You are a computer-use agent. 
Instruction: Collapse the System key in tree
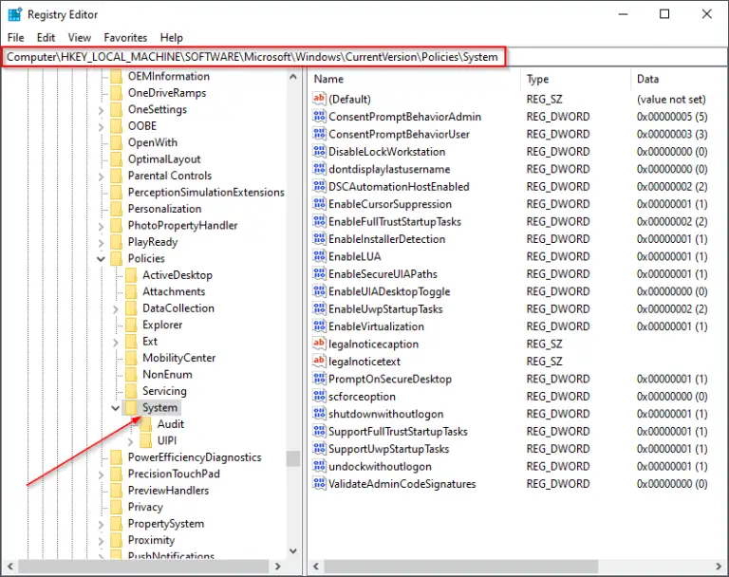point(116,408)
